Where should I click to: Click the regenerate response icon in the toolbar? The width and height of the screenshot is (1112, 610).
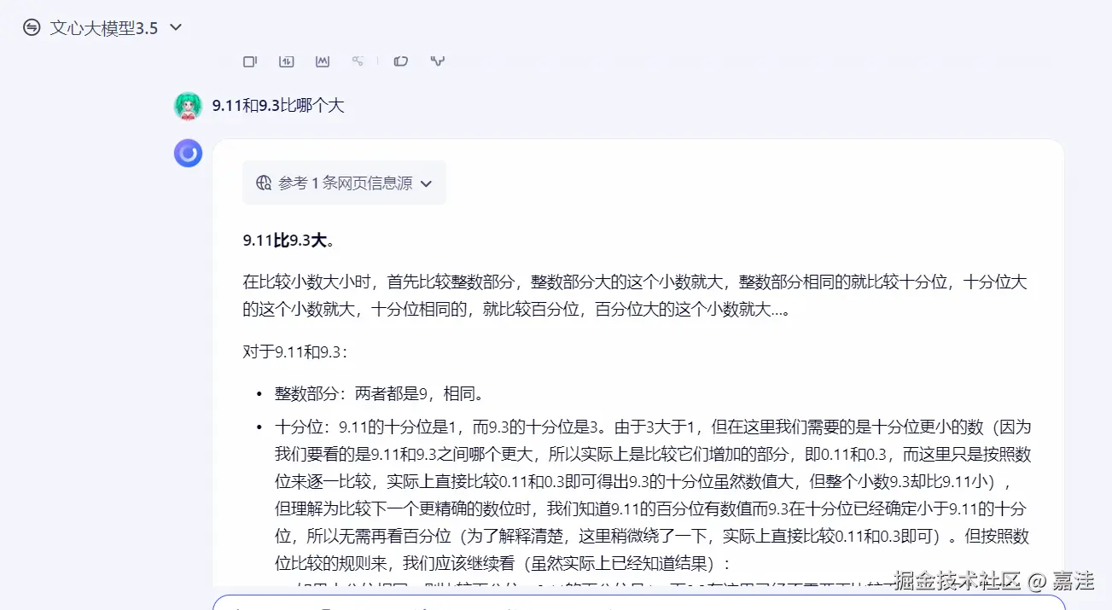pos(287,61)
